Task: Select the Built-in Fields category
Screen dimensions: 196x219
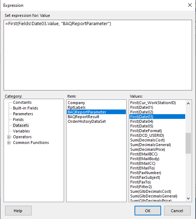Action: [26, 108]
